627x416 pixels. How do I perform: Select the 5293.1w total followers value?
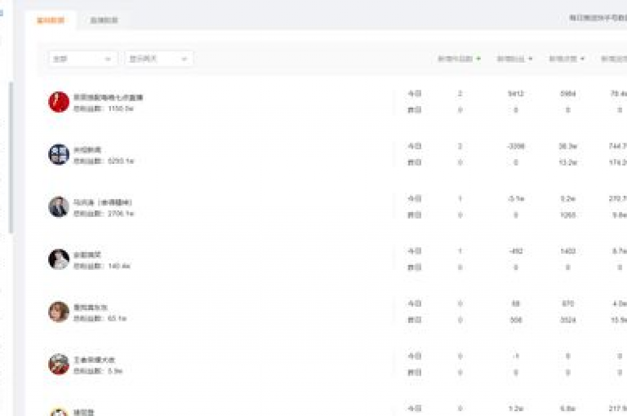pyautogui.click(x=121, y=161)
